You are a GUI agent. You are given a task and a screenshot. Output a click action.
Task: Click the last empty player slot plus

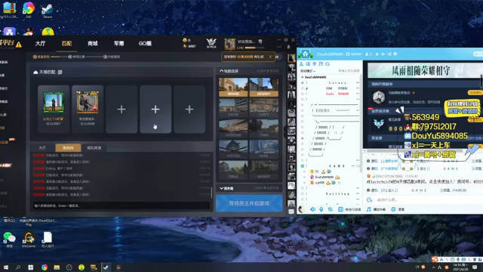[189, 109]
